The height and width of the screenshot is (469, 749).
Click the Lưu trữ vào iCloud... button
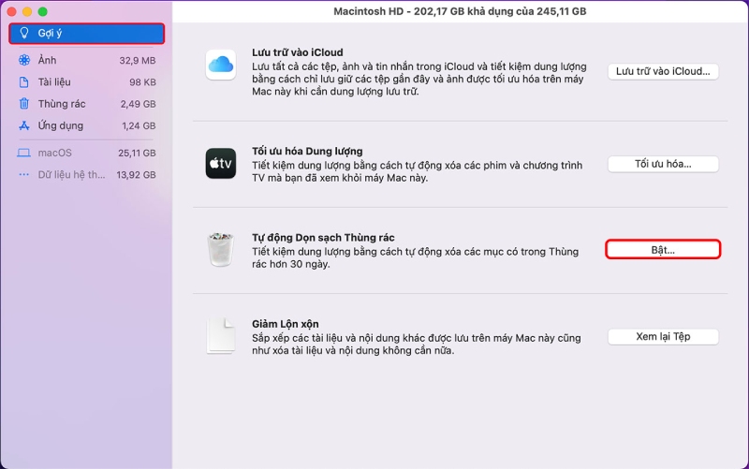click(x=663, y=71)
